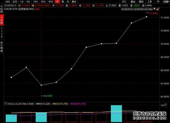Choose the 15分 interval

pos(35,2)
